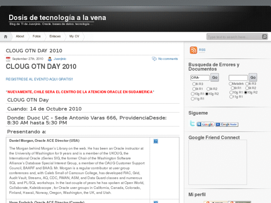The image size is (271, 203).
Task: Click the Google Friend Connect widget box
Action: [218, 162]
